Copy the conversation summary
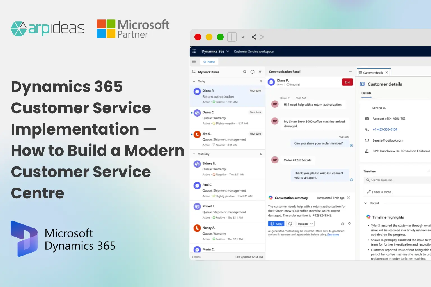This screenshot has width=431, height=287. coord(276,224)
